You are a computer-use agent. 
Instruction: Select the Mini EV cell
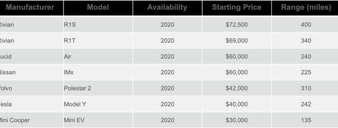pos(98,120)
